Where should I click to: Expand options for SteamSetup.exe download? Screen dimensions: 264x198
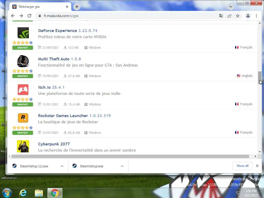tap(122, 166)
